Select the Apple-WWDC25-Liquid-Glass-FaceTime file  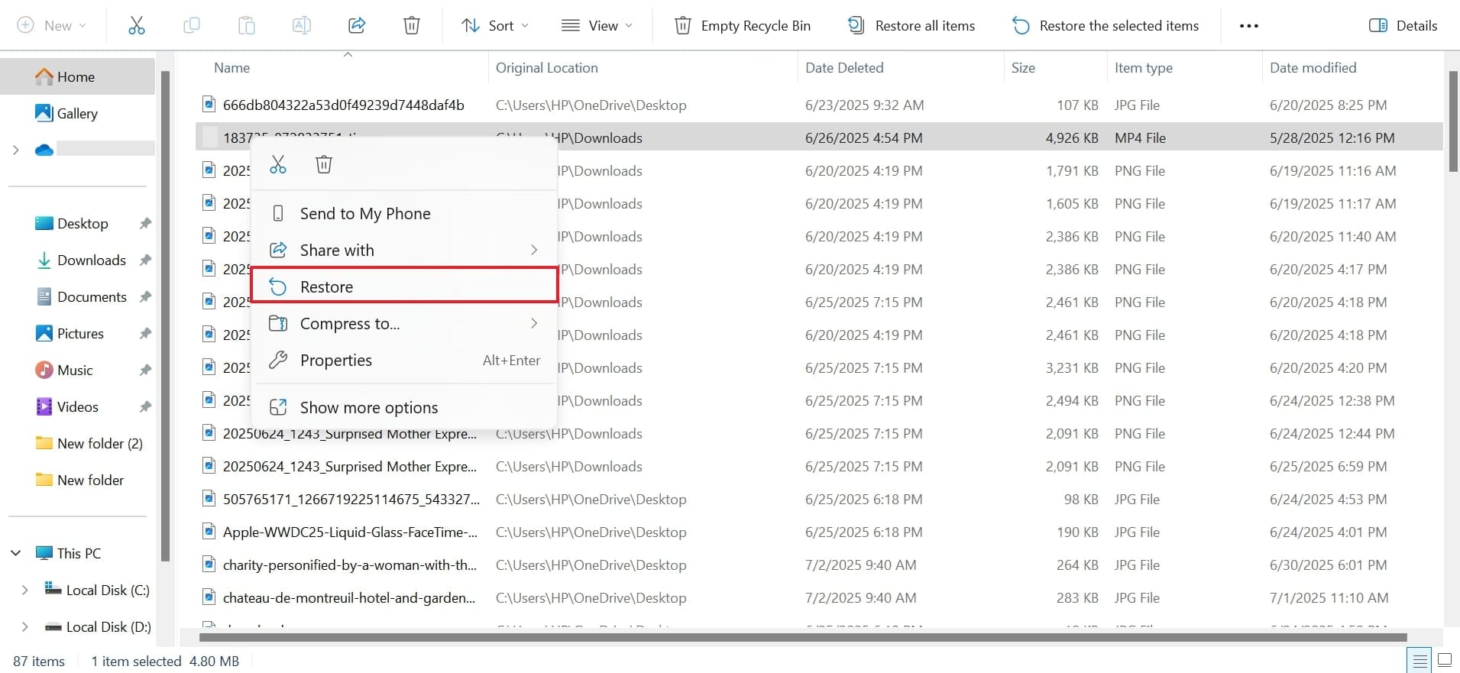click(350, 532)
